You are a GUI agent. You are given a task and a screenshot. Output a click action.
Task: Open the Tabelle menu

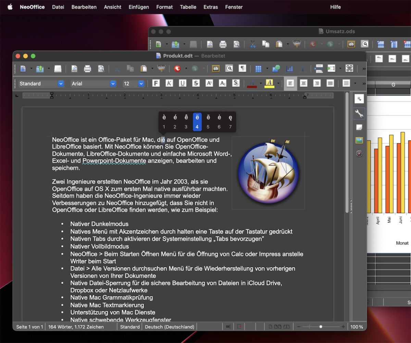pyautogui.click(x=188, y=7)
